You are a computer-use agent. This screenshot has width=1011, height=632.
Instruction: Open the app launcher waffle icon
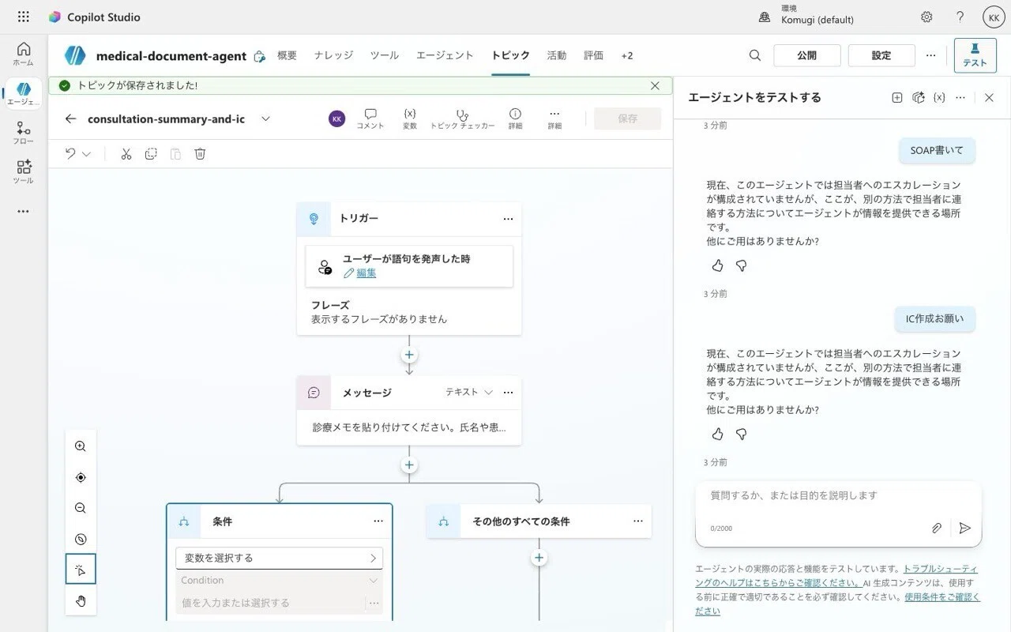pyautogui.click(x=23, y=17)
